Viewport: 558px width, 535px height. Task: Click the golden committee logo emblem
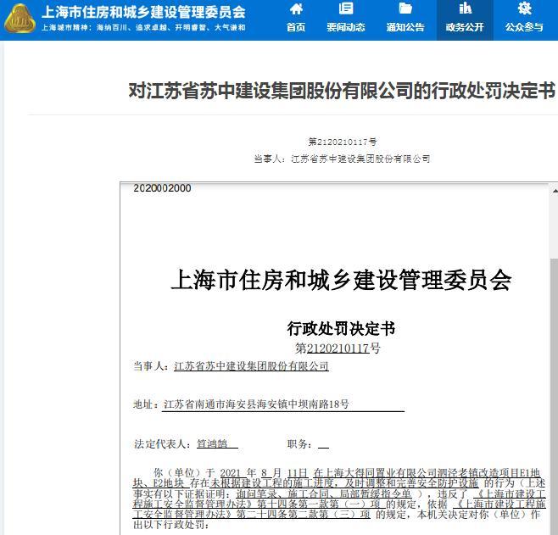tap(20, 19)
